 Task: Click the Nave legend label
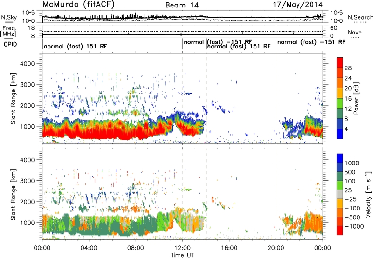[x=354, y=32]
